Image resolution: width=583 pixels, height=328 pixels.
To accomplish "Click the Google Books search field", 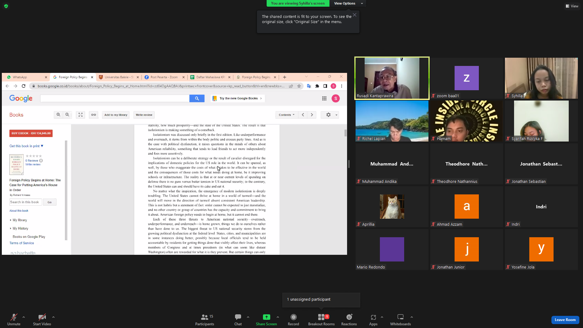I will [x=115, y=98].
